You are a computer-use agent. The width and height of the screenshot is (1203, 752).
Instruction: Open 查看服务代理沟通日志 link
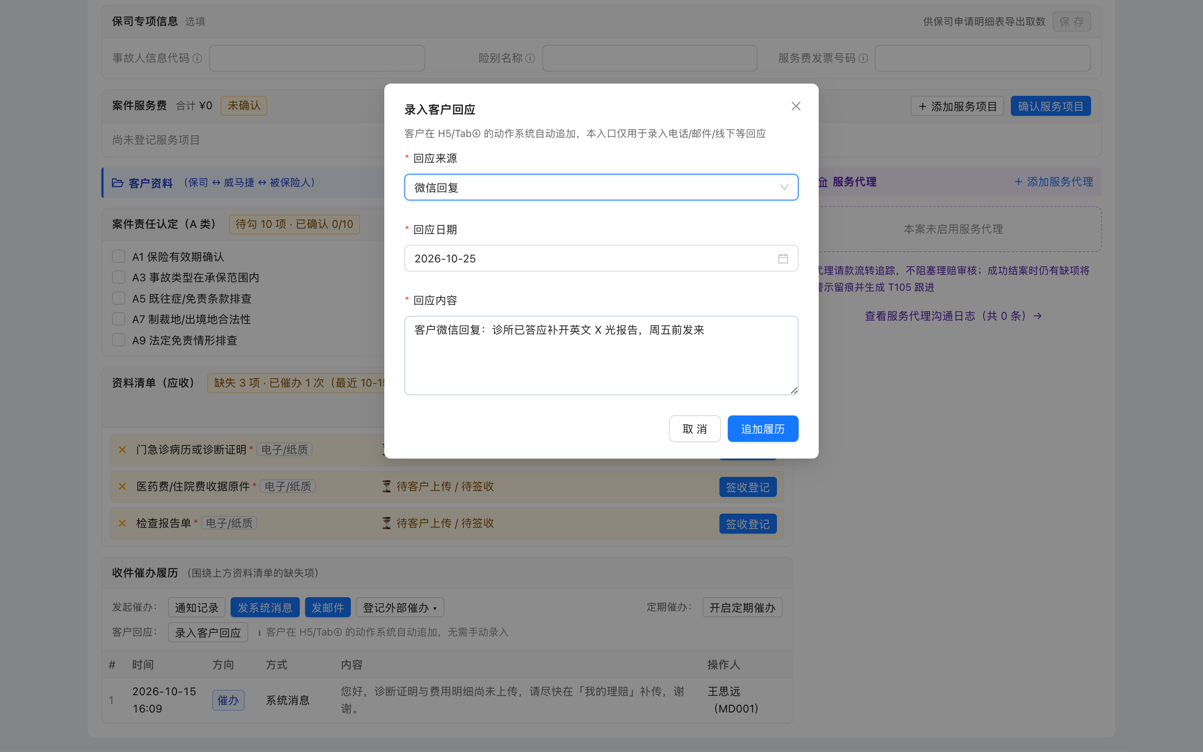(x=953, y=316)
